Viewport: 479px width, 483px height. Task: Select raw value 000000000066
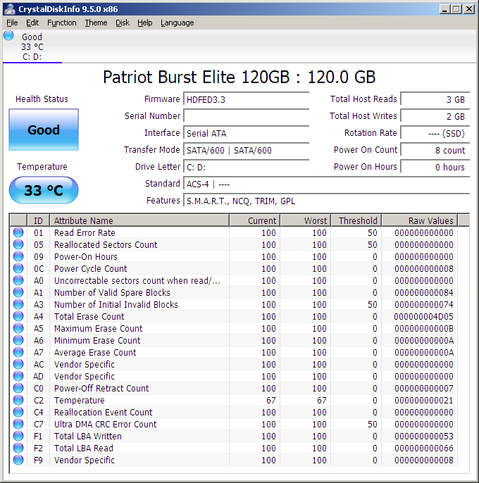point(424,448)
